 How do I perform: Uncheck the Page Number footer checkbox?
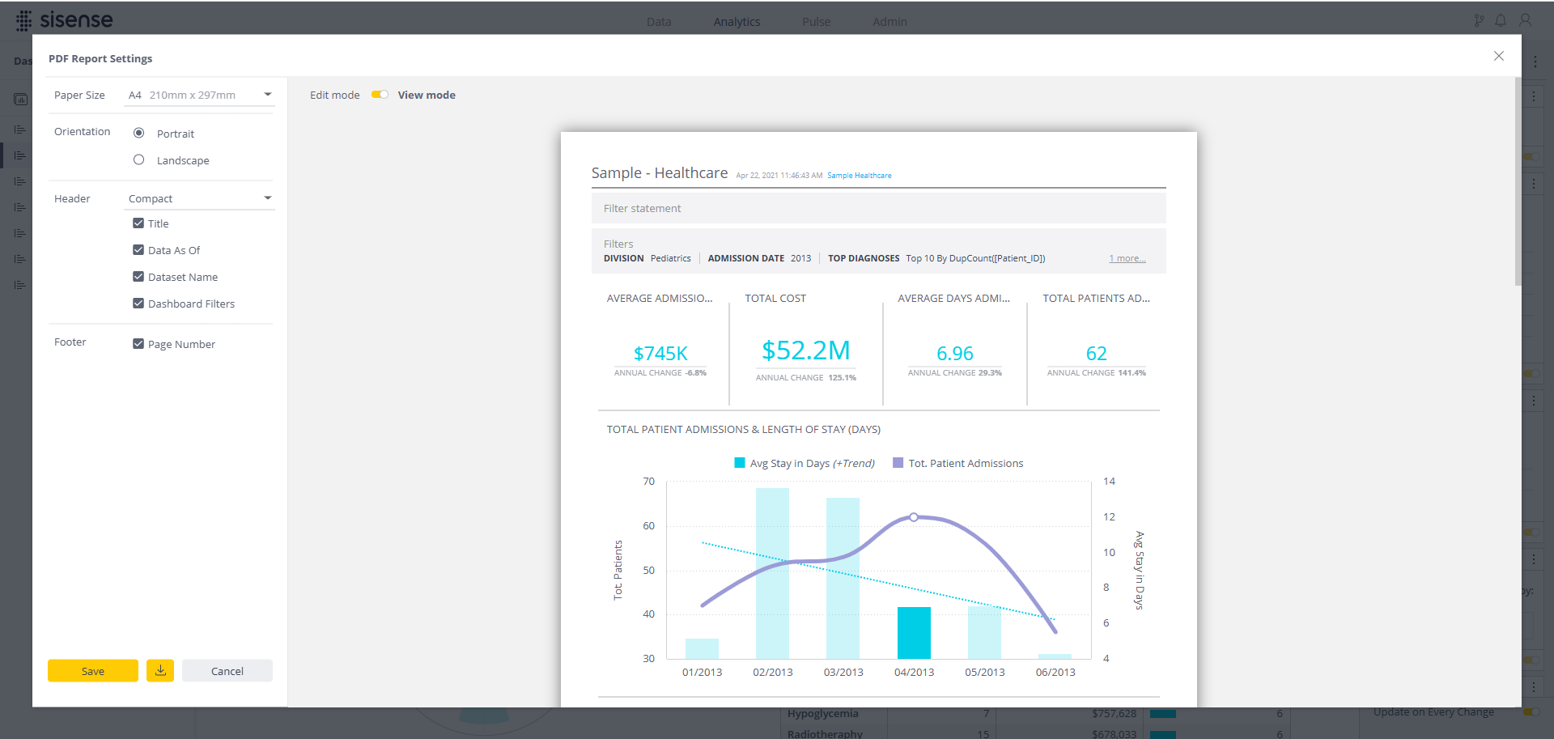click(138, 343)
